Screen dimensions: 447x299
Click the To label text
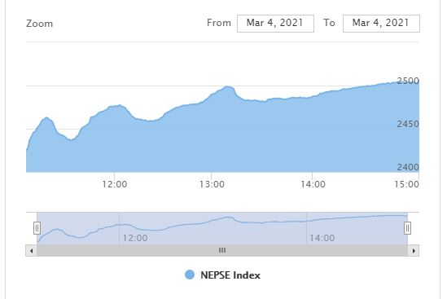pos(329,23)
